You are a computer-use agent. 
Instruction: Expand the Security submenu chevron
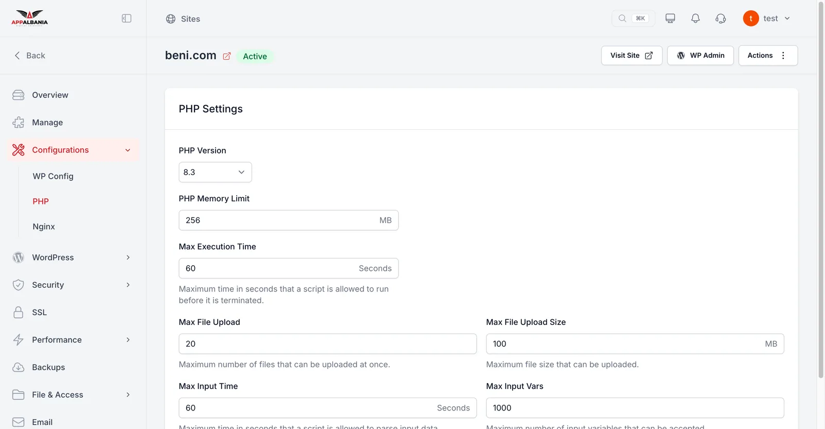(x=128, y=285)
